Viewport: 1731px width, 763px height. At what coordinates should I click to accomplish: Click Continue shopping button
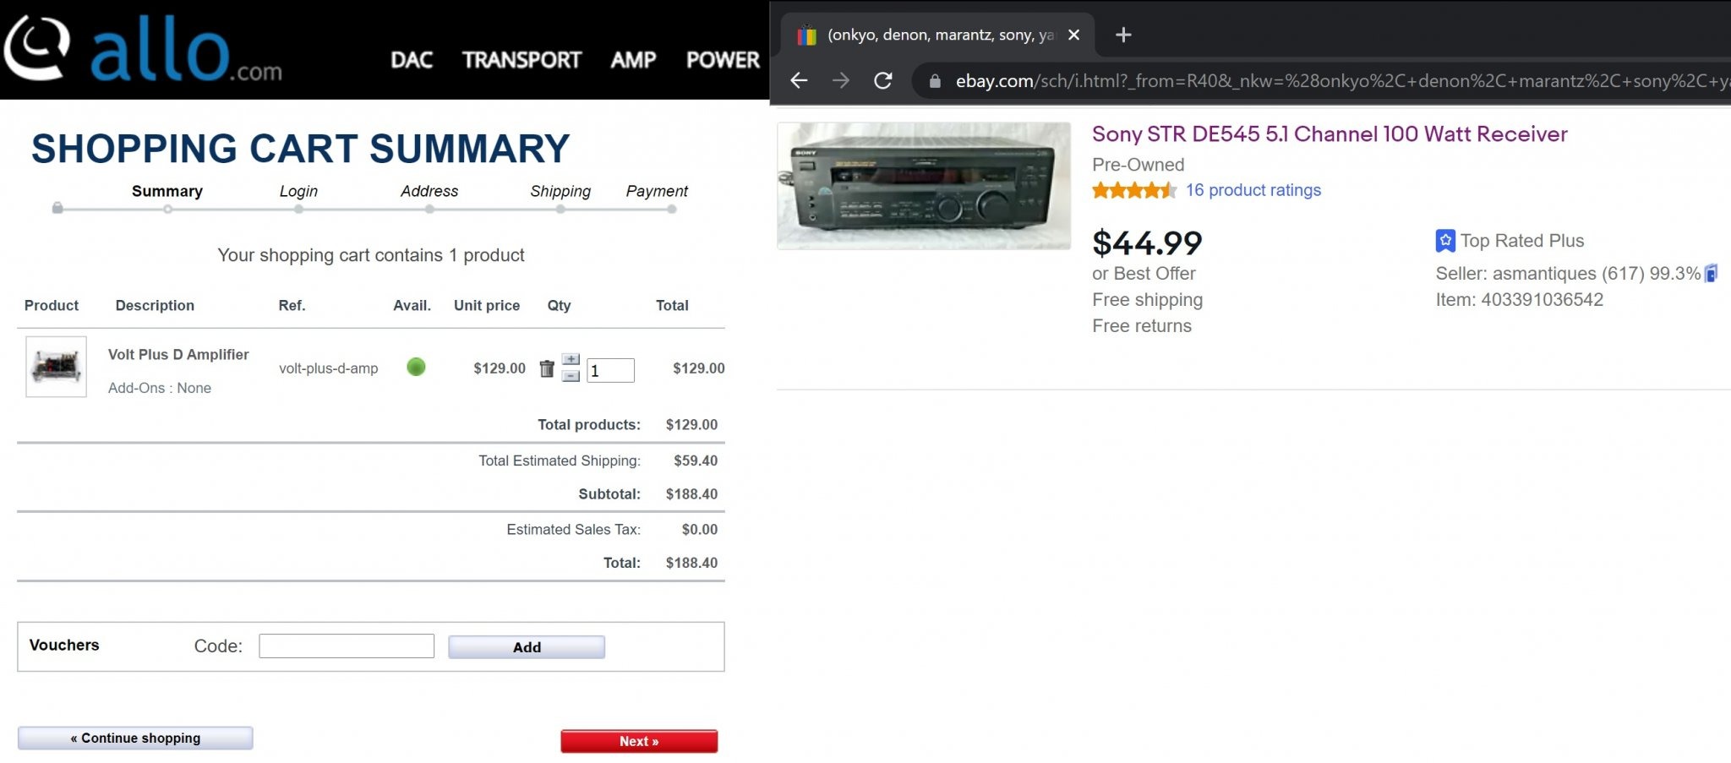135,738
